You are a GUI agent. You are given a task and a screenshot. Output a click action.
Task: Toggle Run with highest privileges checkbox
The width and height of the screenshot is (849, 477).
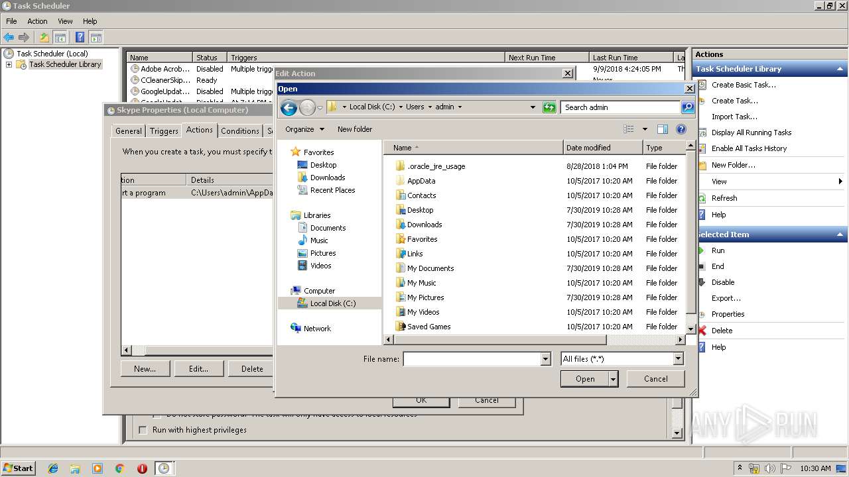[x=143, y=430]
